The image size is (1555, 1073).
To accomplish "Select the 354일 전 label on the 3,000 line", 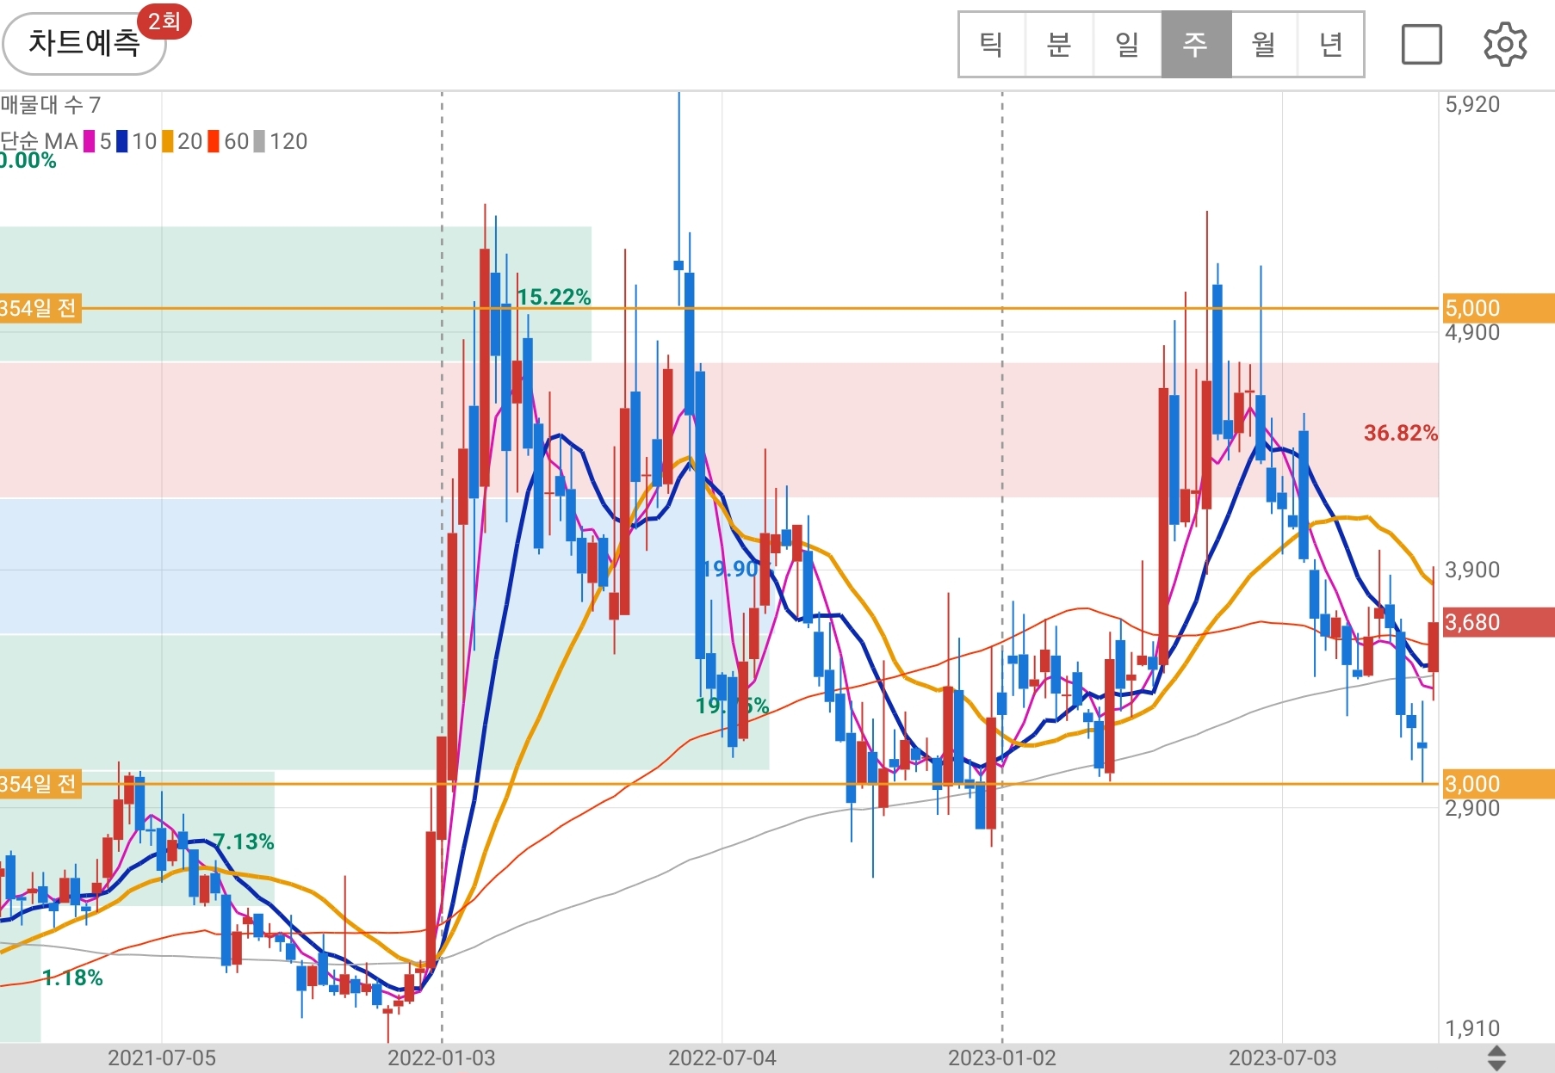I will pos(40,784).
